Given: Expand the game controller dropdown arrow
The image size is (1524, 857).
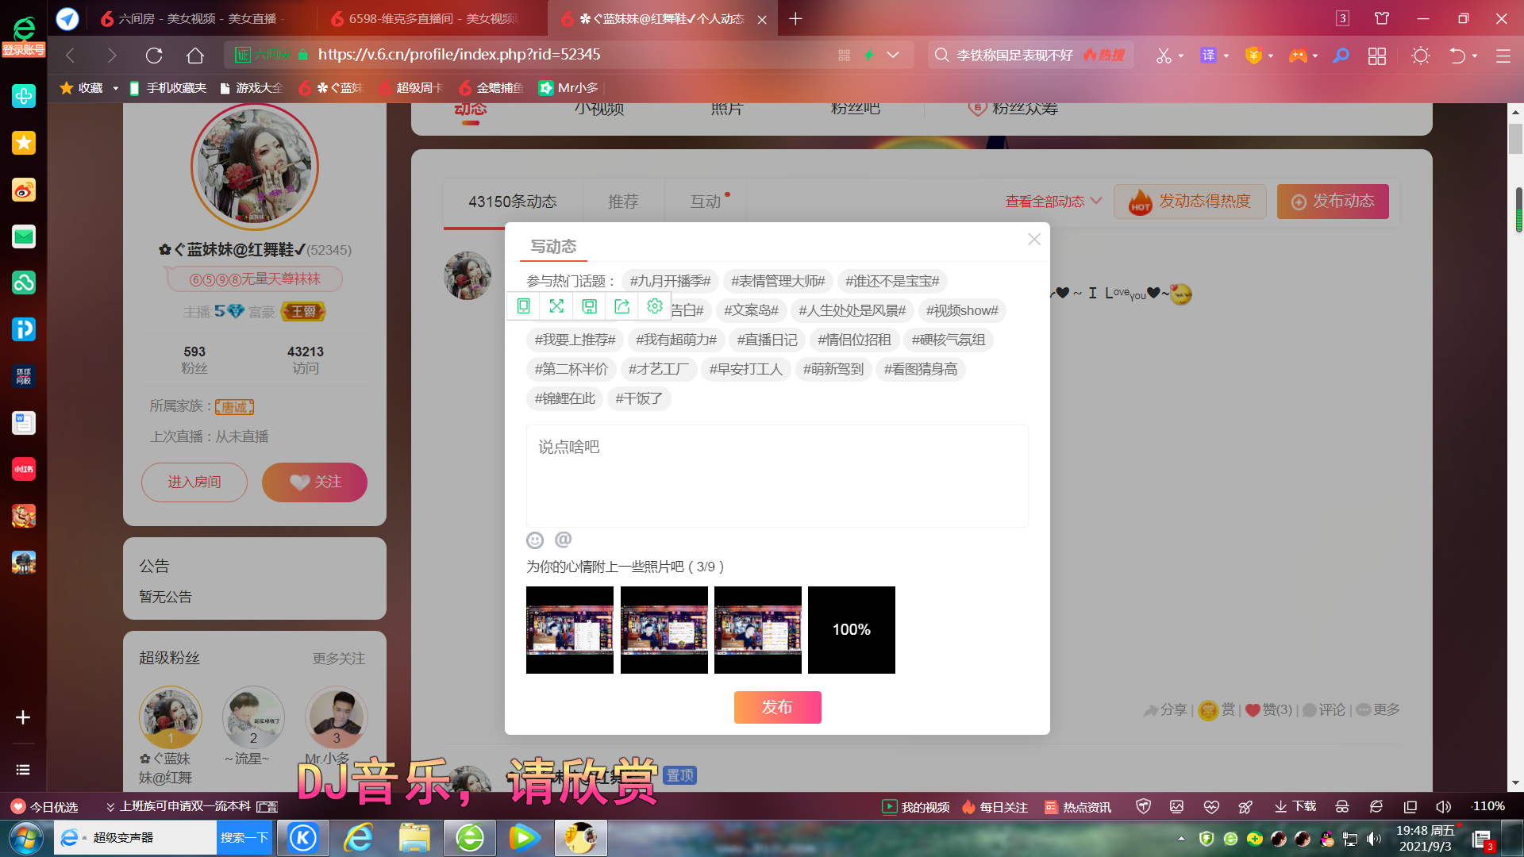Looking at the screenshot, I should pyautogui.click(x=1315, y=56).
